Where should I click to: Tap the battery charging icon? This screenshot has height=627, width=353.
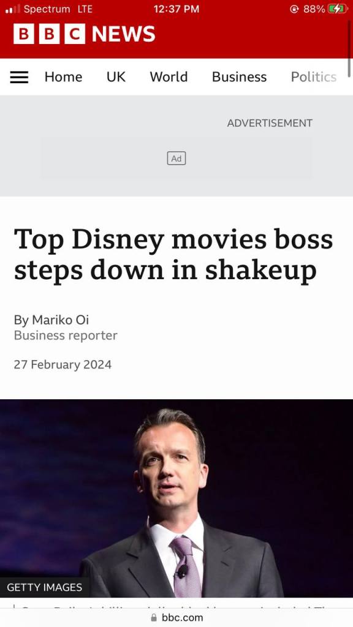tap(338, 9)
